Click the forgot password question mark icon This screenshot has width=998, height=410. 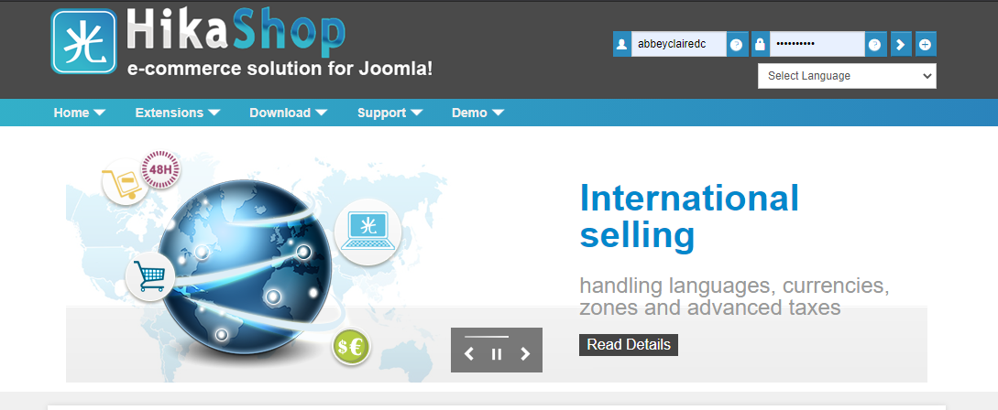[875, 45]
